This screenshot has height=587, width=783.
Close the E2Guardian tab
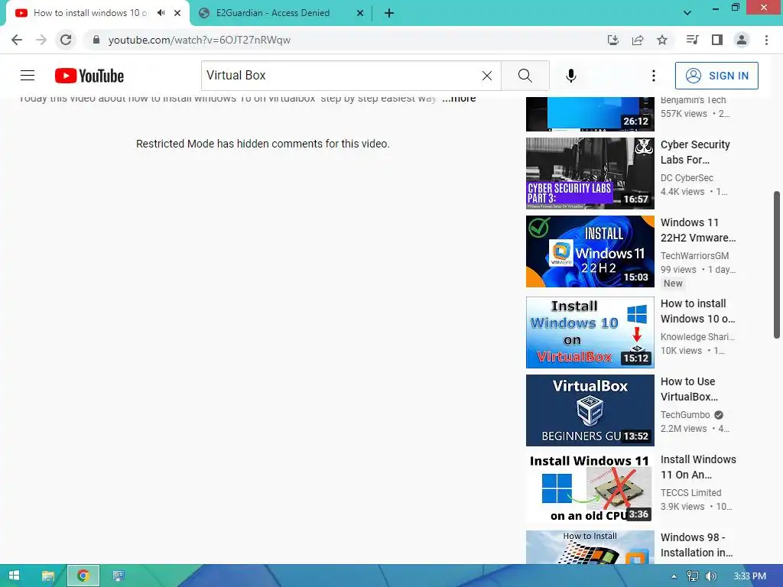[x=360, y=13]
